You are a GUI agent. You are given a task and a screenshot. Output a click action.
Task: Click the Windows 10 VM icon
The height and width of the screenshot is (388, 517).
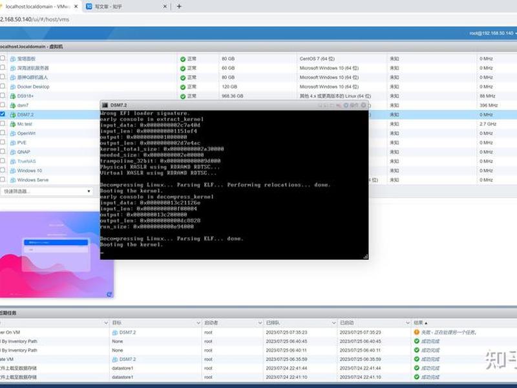(13, 171)
